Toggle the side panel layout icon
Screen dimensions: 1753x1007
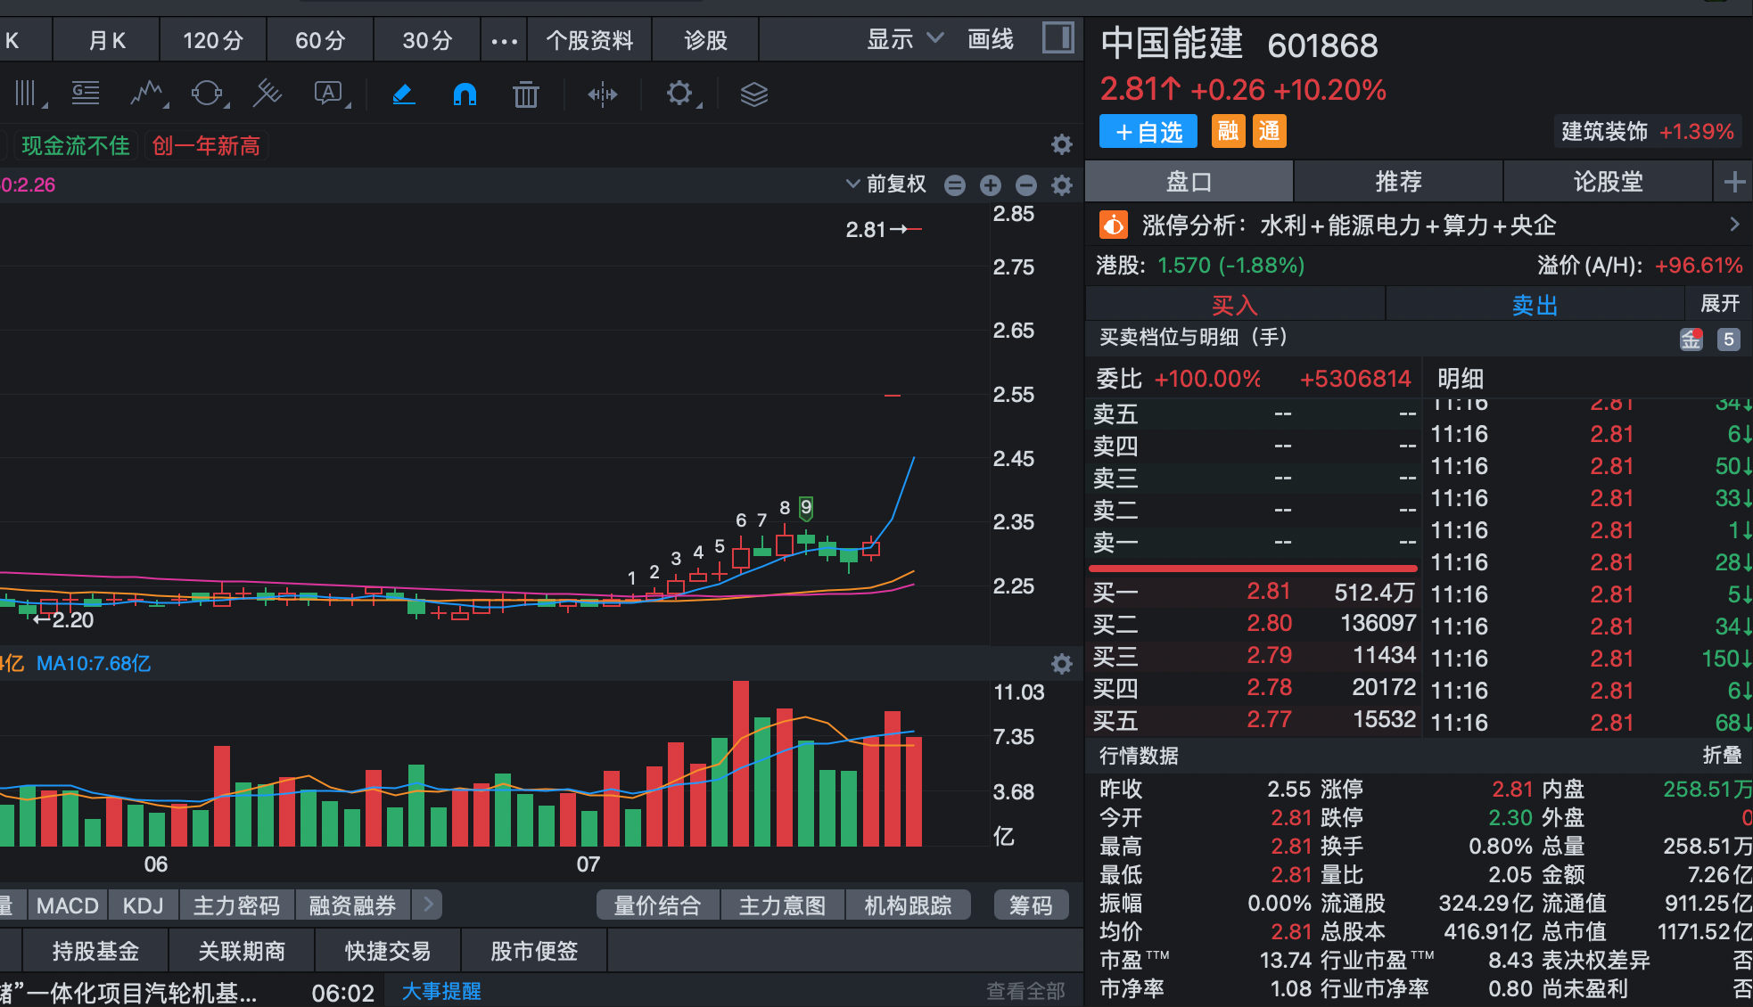(x=1058, y=38)
